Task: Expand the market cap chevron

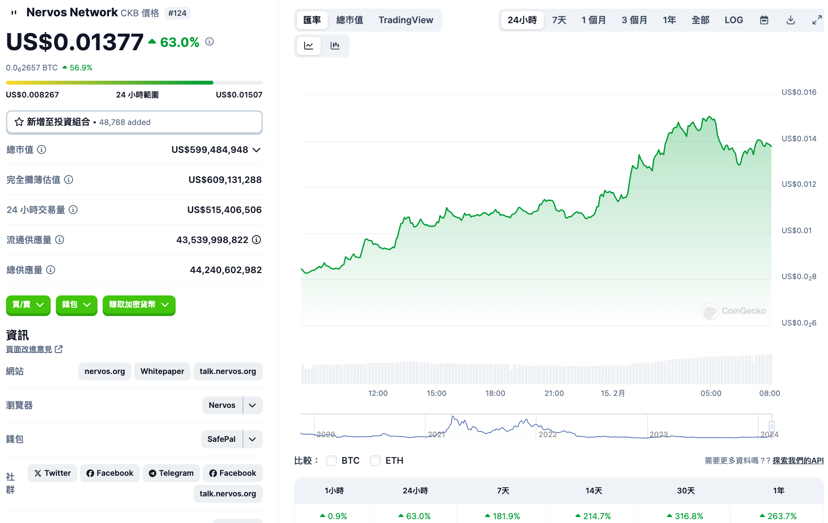Action: (257, 150)
